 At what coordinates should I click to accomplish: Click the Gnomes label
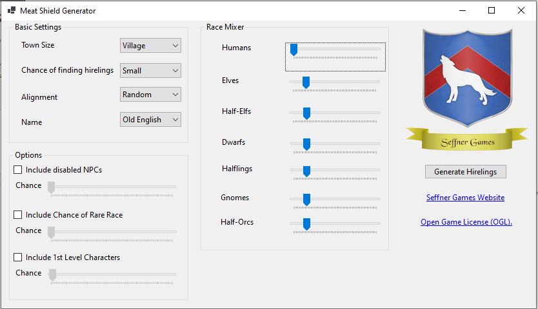(x=235, y=198)
